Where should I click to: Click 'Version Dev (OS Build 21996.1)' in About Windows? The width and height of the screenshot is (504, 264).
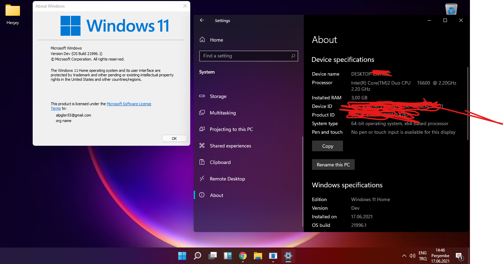click(76, 54)
